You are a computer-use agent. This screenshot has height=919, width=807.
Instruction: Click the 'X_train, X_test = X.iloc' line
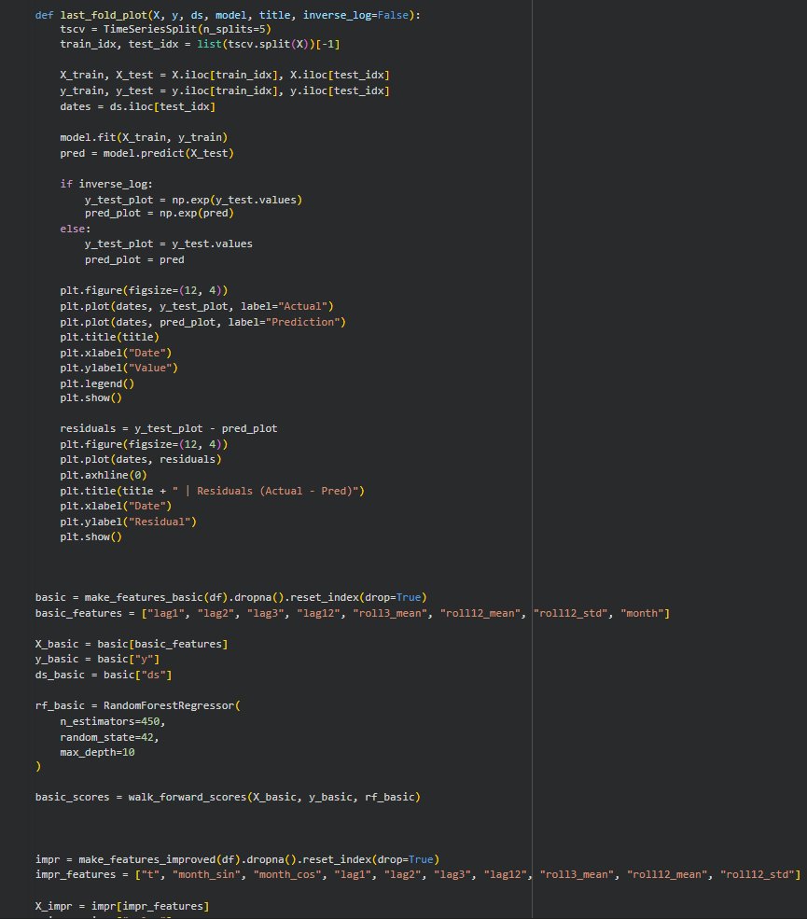pos(225,75)
